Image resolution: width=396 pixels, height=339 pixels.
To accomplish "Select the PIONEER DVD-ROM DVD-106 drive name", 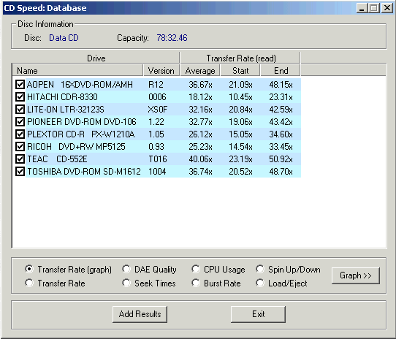I will (x=81, y=121).
